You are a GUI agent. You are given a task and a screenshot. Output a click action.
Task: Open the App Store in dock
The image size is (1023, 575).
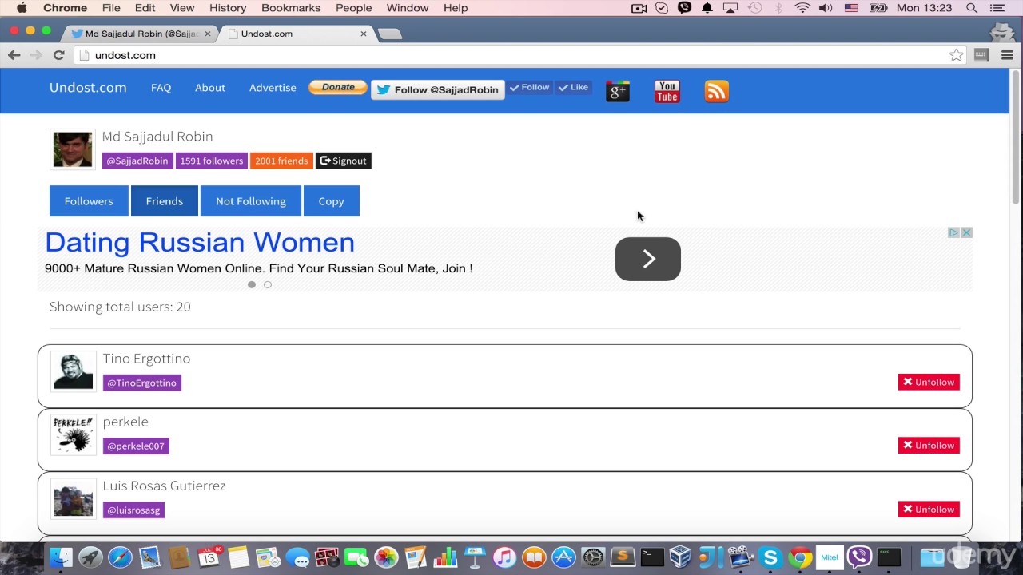(x=563, y=557)
